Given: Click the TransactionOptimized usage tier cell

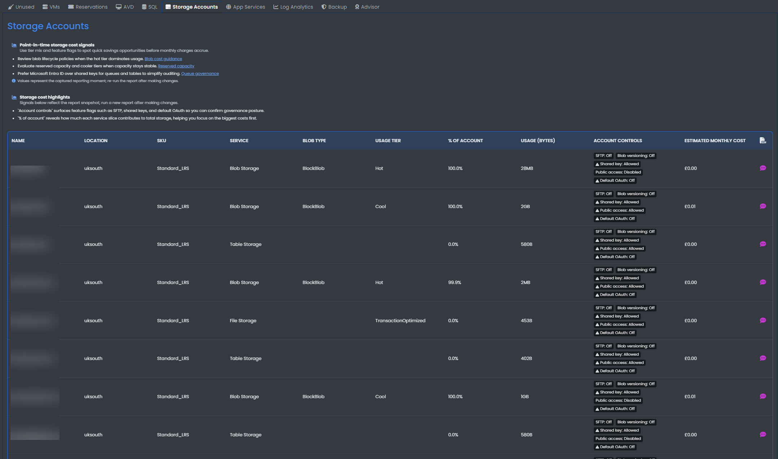Looking at the screenshot, I should coord(400,320).
